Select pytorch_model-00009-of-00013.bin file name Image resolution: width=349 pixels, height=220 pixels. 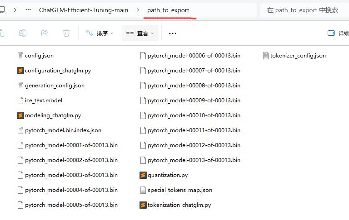[194, 100]
